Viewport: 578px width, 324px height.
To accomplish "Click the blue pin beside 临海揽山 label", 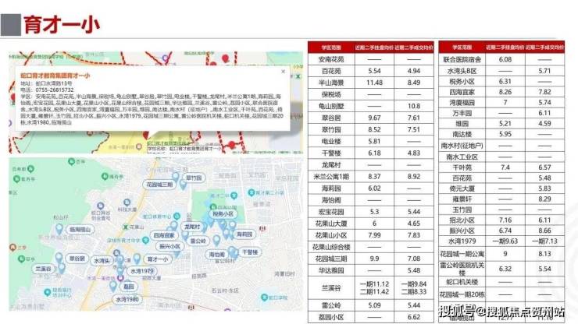I will coord(59,229).
